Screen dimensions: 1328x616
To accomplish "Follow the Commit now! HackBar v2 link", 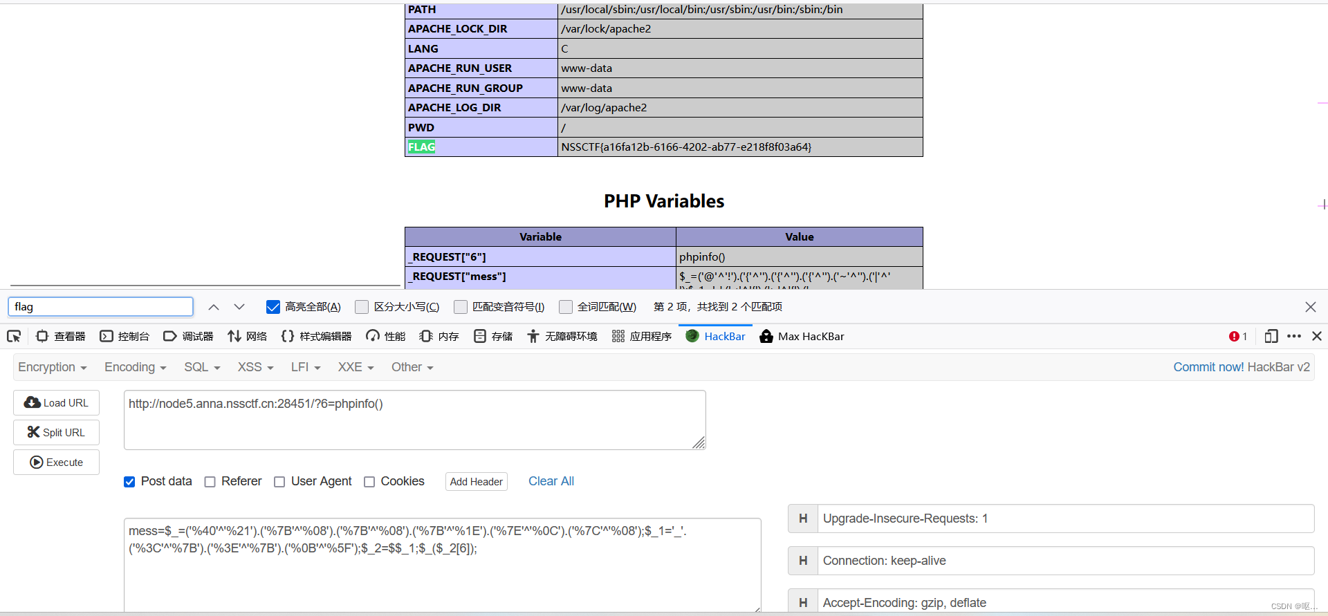I will [1242, 367].
